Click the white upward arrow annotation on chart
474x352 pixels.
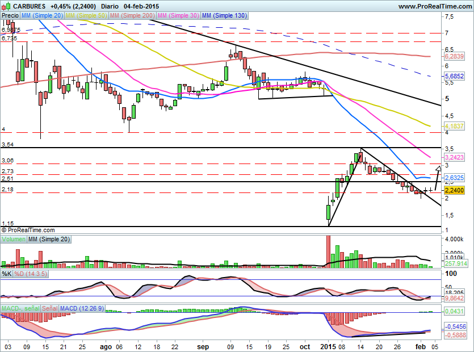438,169
